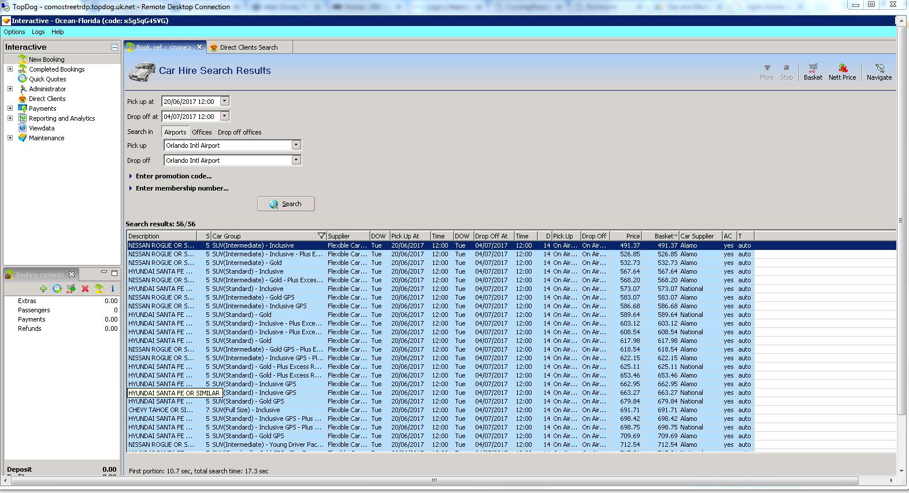Click the green plus icon in Booking contents
Screen dimensions: 909x493
(43, 289)
